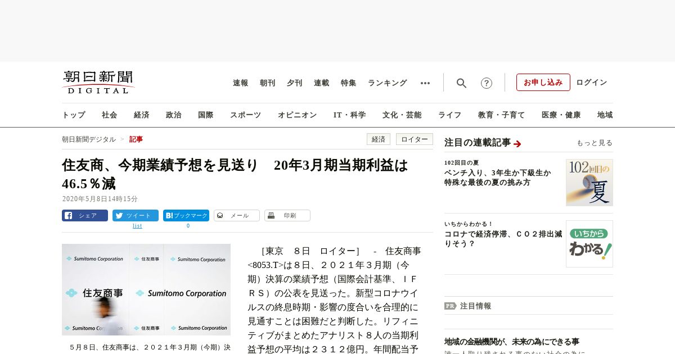Click the timestamp 2020年5月8日14時15分
The image size is (675, 354).
pos(100,199)
